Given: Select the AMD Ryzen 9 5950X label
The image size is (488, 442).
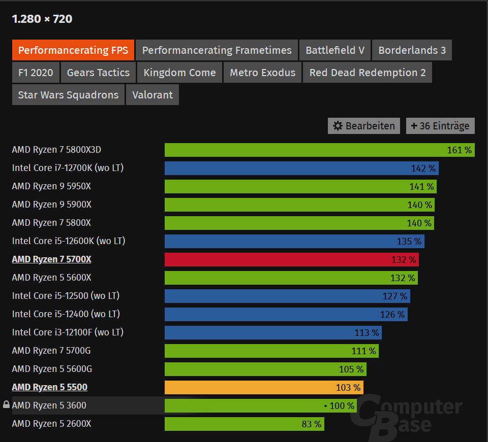Looking at the screenshot, I should pyautogui.click(x=52, y=186).
